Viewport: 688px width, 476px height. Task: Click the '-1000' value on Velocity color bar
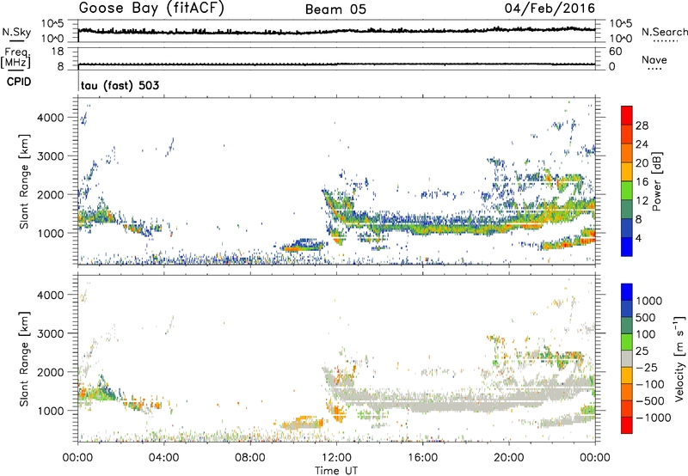[654, 418]
